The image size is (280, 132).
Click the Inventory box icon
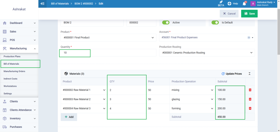click(5, 118)
